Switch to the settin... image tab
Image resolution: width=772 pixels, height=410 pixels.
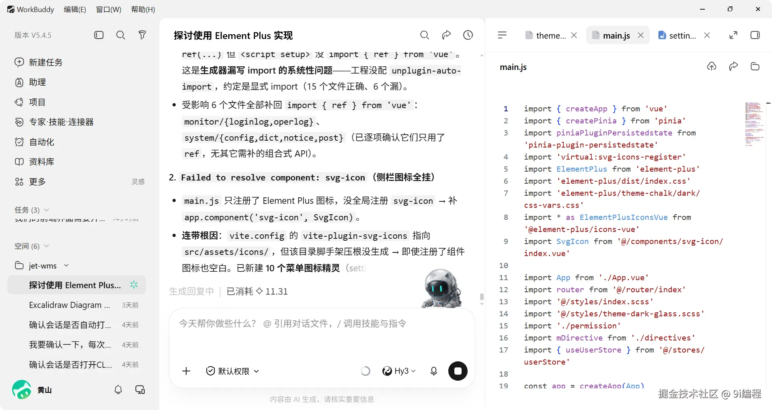[677, 35]
